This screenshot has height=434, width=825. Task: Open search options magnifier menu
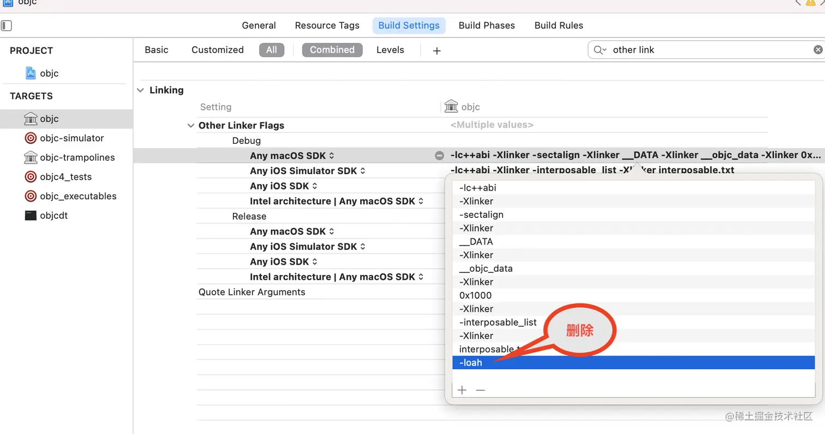[600, 50]
